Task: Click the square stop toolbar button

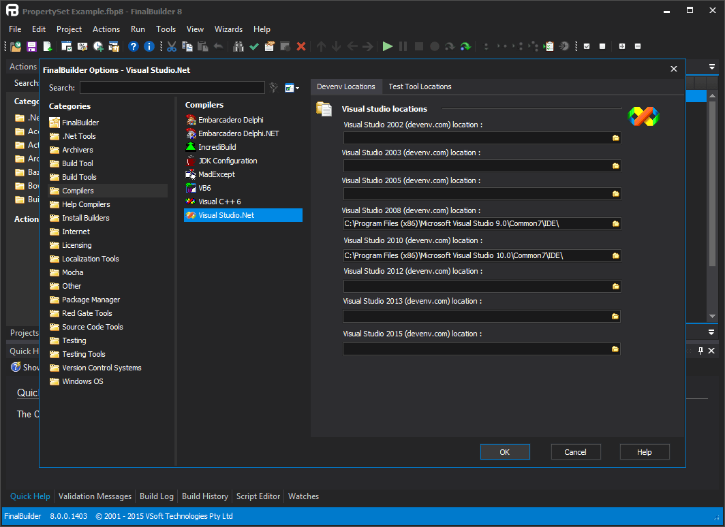Action: pos(419,46)
